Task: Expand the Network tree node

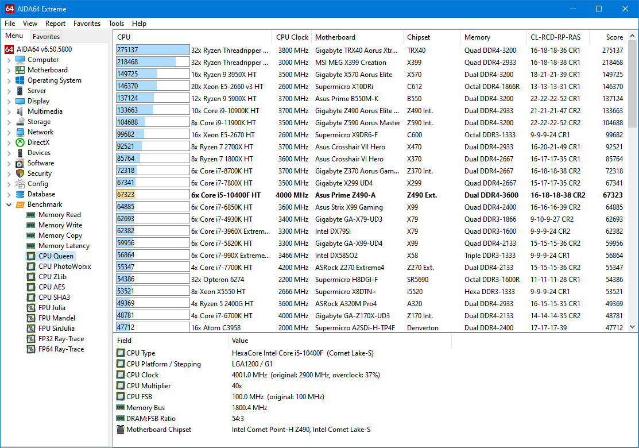Action: (9, 132)
